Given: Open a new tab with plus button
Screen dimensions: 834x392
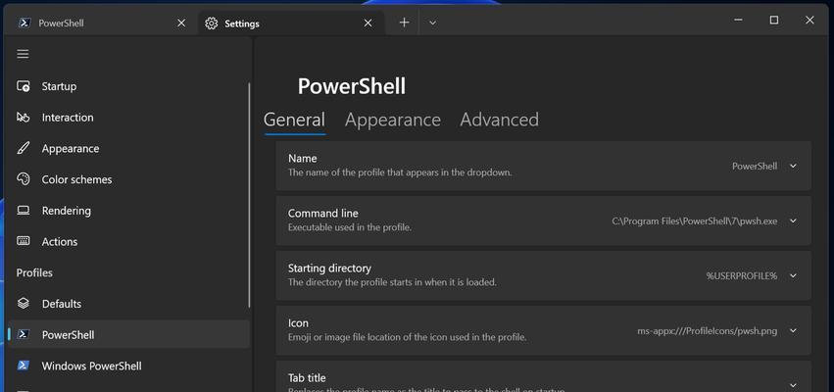Looking at the screenshot, I should pyautogui.click(x=404, y=23).
